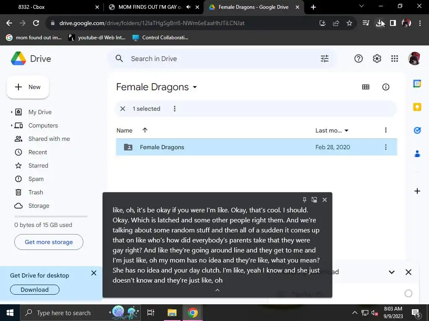Open Drive Help question mark icon
The height and width of the screenshot is (321, 429).
[359, 59]
